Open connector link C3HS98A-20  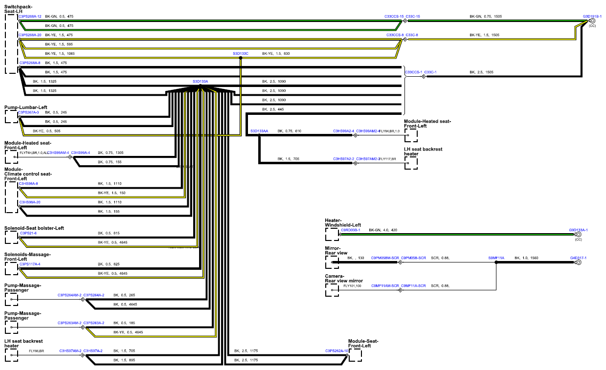[x=30, y=202]
